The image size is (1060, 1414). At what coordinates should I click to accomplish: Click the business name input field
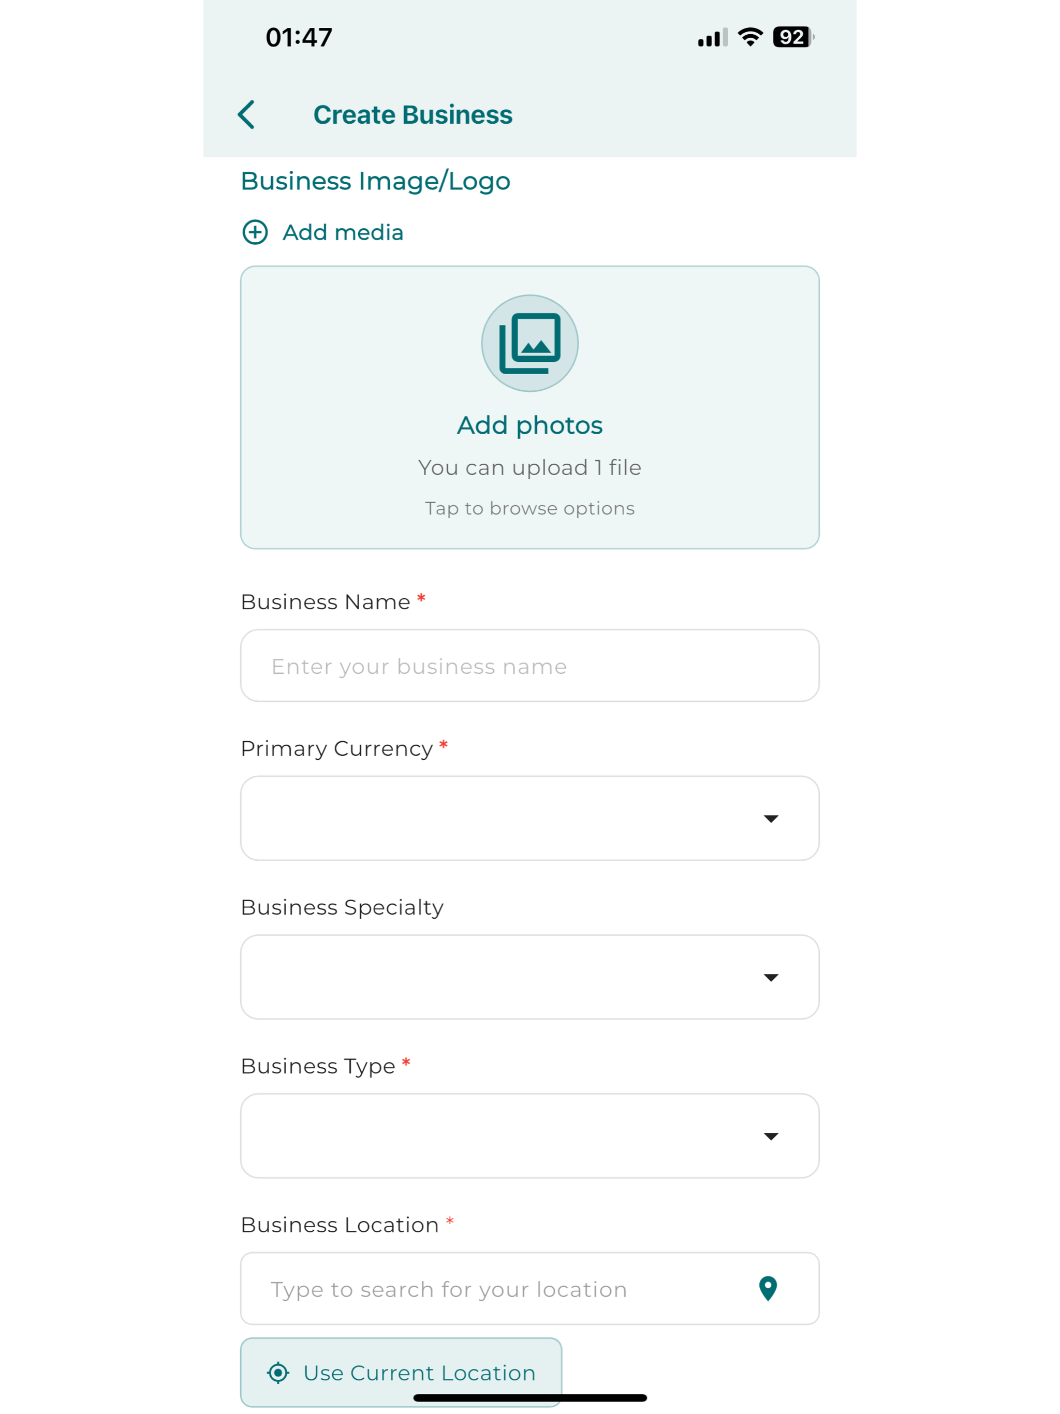[x=529, y=666]
